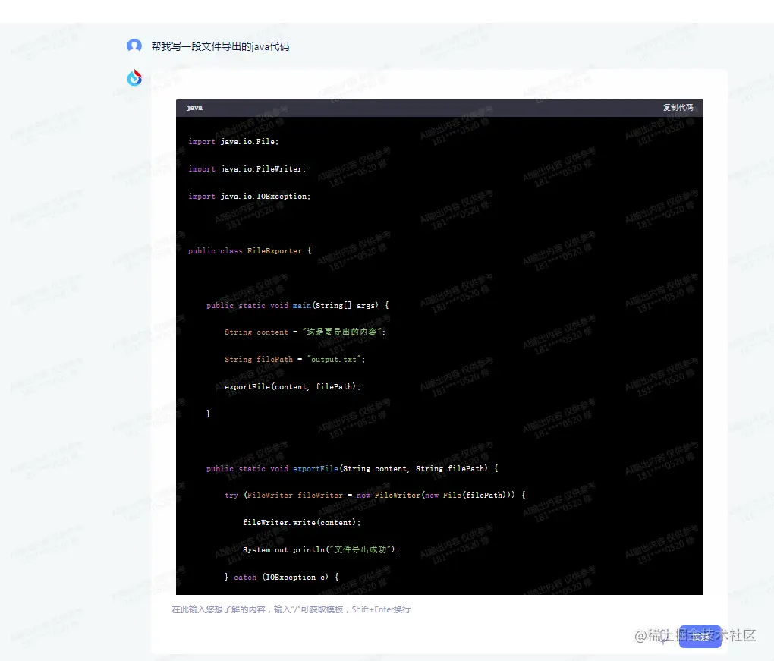Click the 'java' language label on the code header
This screenshot has height=661, width=774.
[x=194, y=107]
